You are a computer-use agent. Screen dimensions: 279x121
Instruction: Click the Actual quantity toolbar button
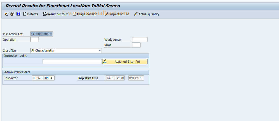147,14
